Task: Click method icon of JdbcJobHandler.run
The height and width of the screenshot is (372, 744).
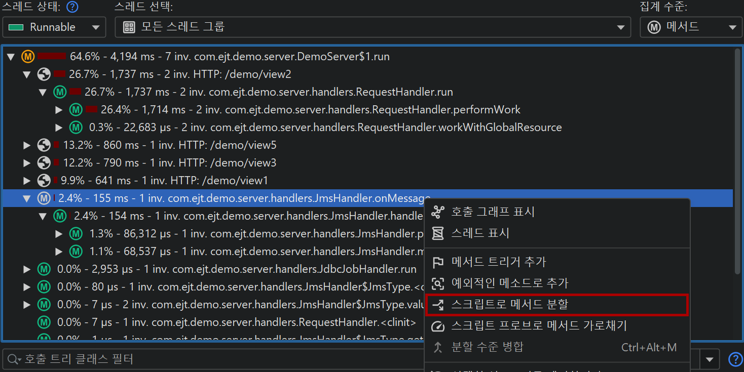Action: click(x=44, y=269)
